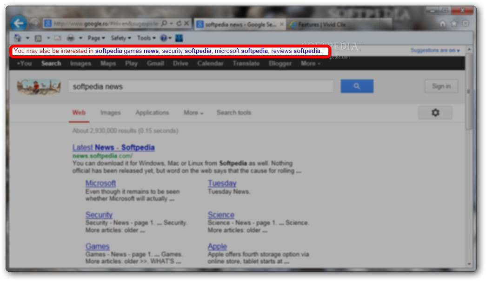Image resolution: width=486 pixels, height=281 pixels.
Task: Expand the feeds dropdown arrow
Action: [x=48, y=38]
